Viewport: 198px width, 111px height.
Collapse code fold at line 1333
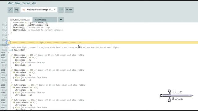coord(6,72)
